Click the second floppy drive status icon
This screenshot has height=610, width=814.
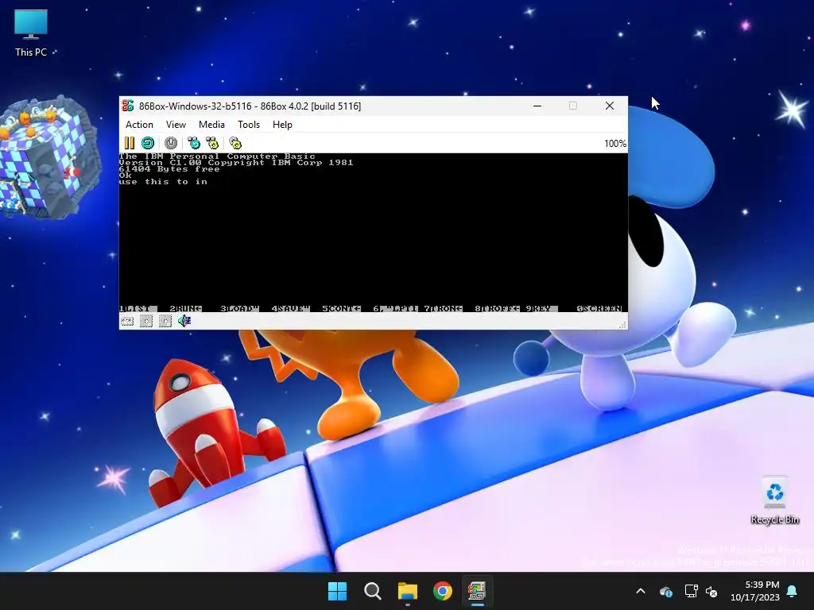coord(165,321)
